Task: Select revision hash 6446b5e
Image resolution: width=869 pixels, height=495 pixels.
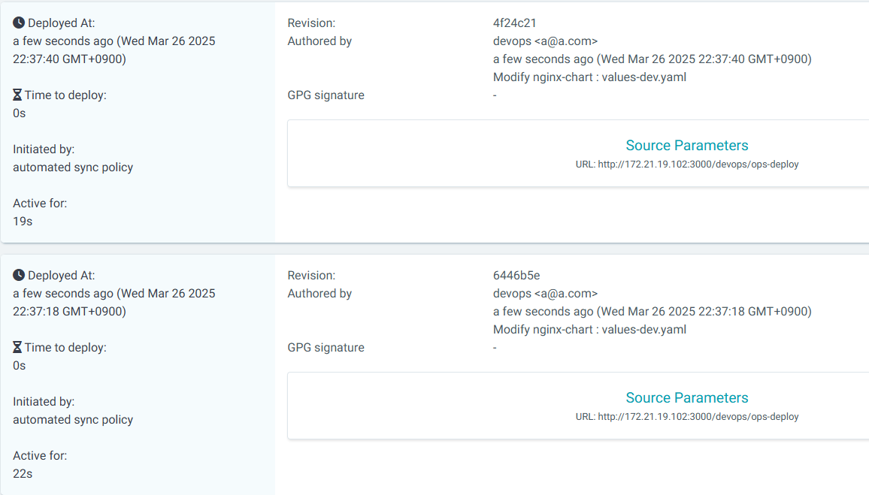Action: coord(516,275)
